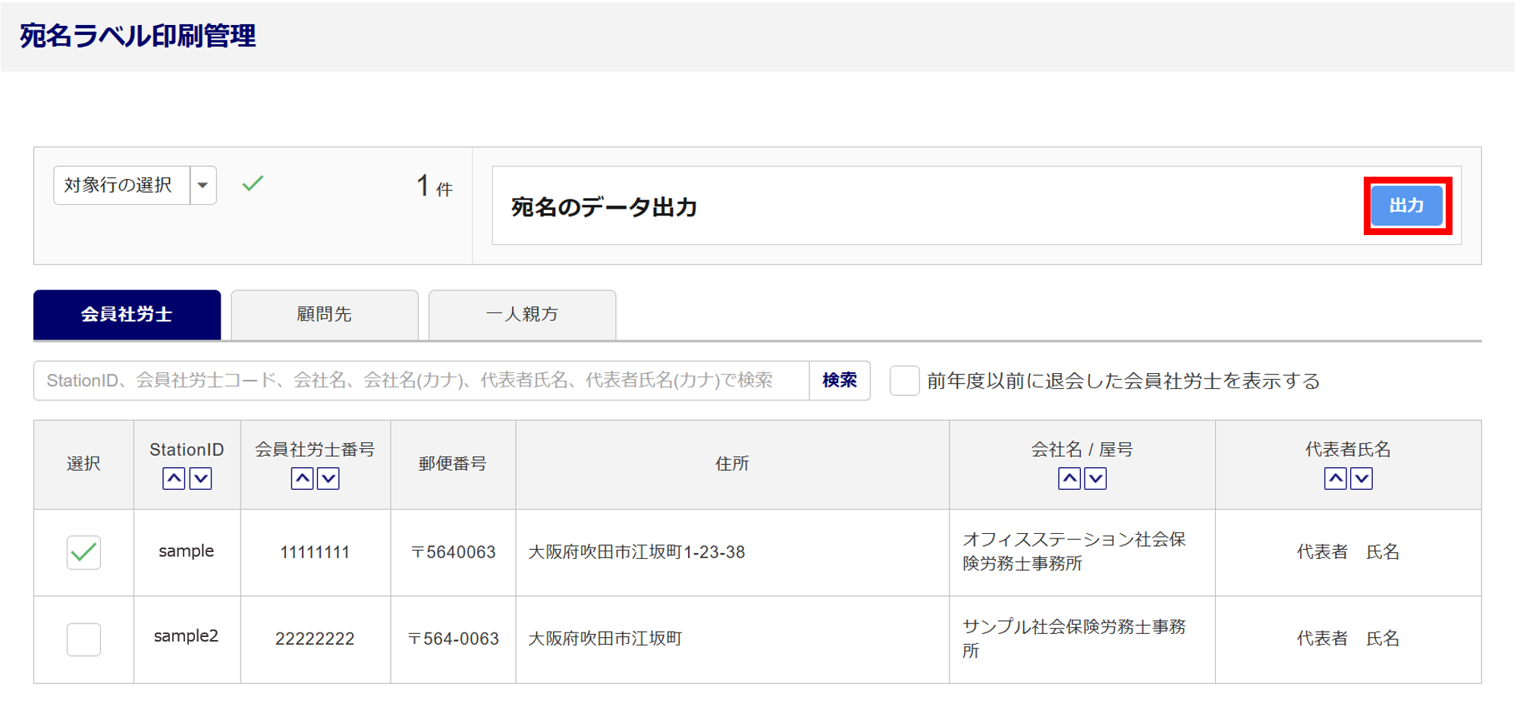Sort StationID column descending
This screenshot has height=703, width=1517.
[200, 479]
